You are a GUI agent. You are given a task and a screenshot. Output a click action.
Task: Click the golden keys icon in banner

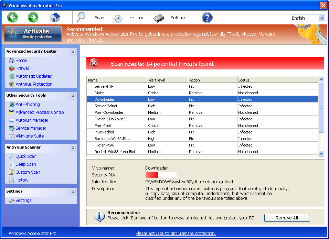coord(312,34)
